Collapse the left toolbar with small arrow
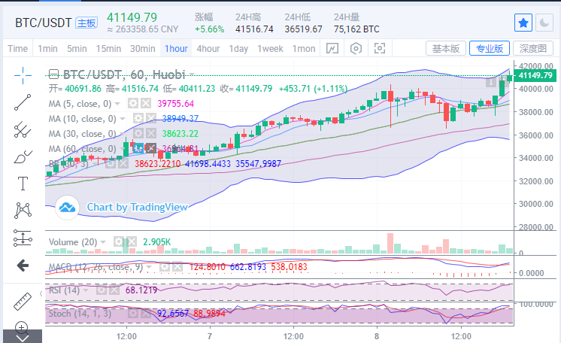The width and height of the screenshot is (561, 343). pos(41,294)
